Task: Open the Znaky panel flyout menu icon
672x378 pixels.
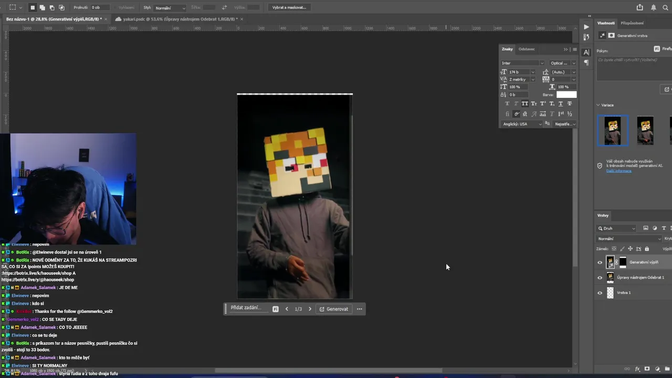Action: pyautogui.click(x=574, y=49)
